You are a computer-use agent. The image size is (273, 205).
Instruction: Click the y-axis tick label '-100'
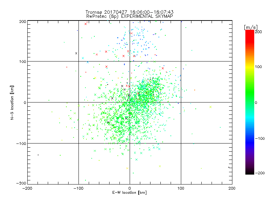point(21,143)
